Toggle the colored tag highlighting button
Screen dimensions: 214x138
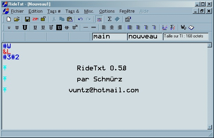tap(99, 19)
